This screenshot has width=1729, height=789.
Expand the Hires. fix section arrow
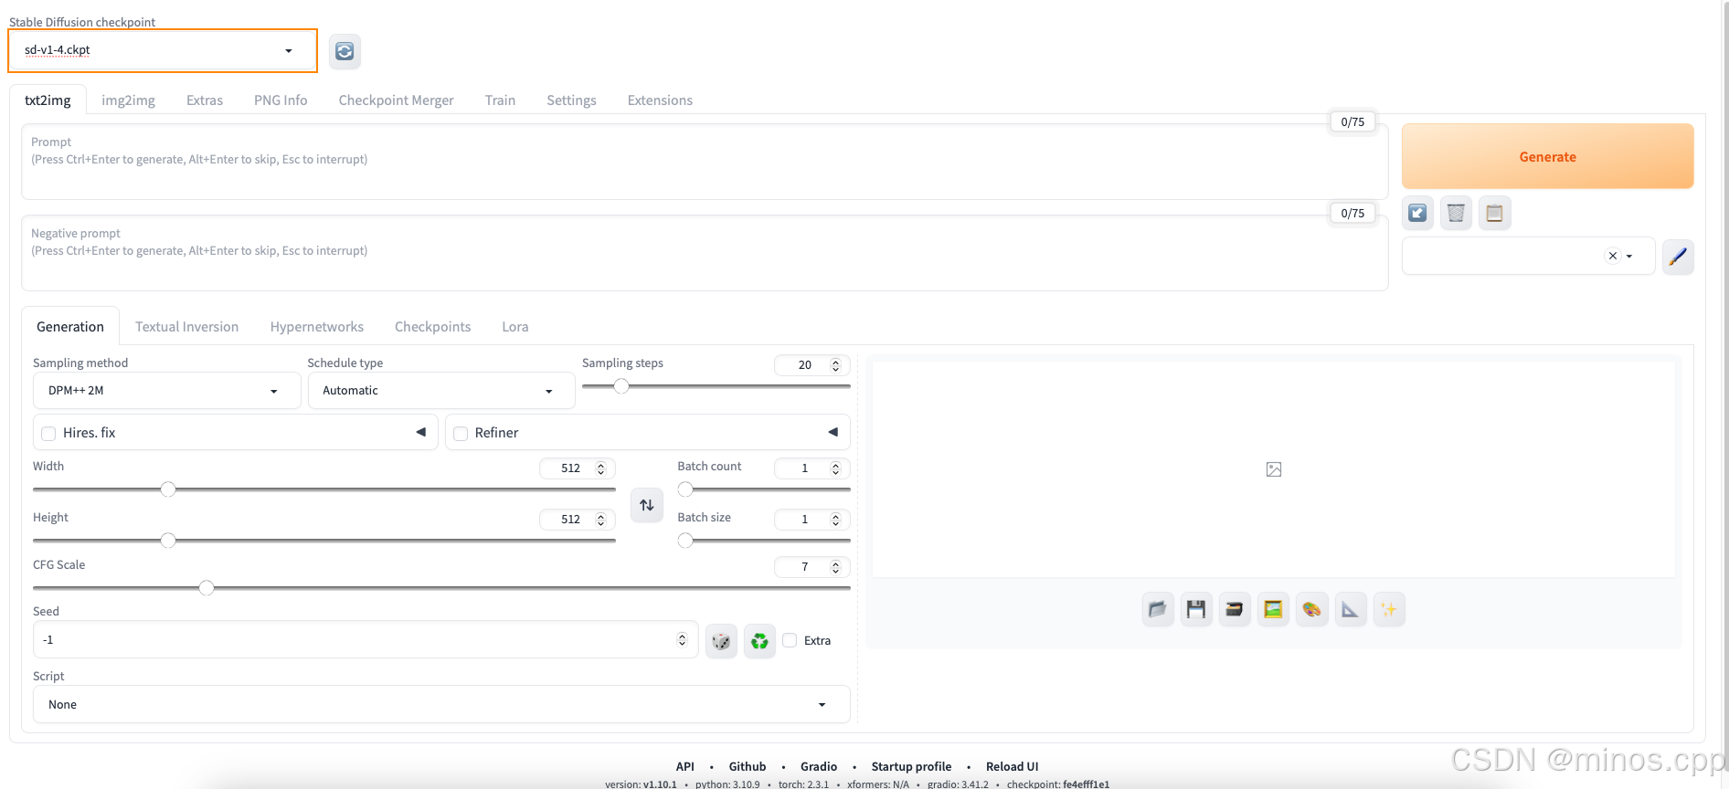tap(421, 432)
